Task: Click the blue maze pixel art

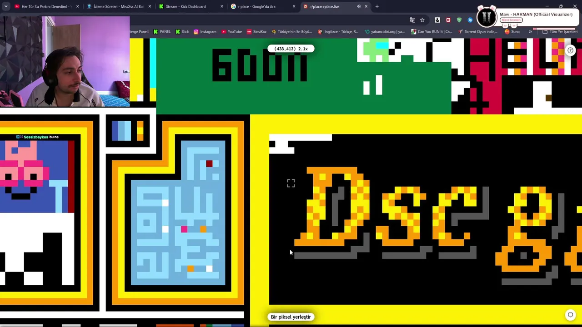Action: (178, 213)
